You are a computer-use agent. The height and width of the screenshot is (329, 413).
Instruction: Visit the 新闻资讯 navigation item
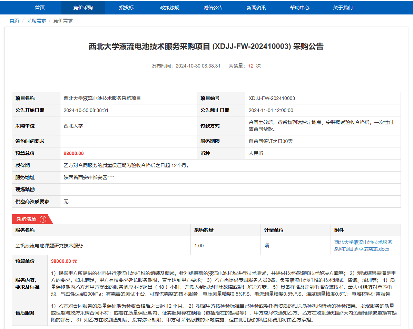(x=256, y=8)
